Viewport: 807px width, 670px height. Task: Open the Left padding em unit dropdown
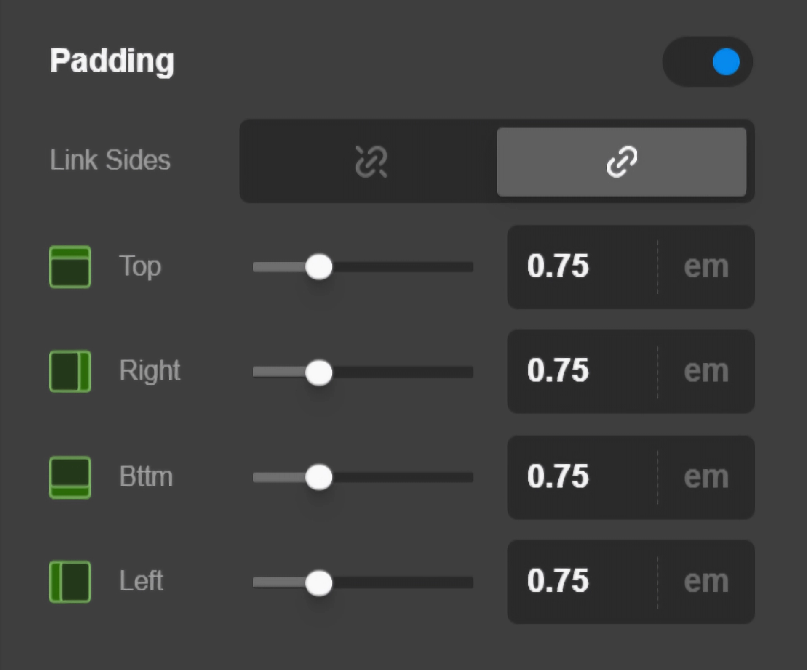pos(706,582)
